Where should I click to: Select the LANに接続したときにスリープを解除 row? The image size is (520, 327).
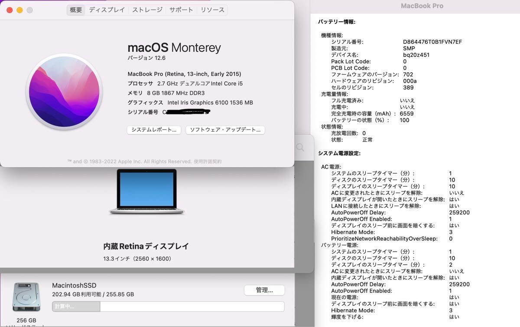(x=395, y=206)
